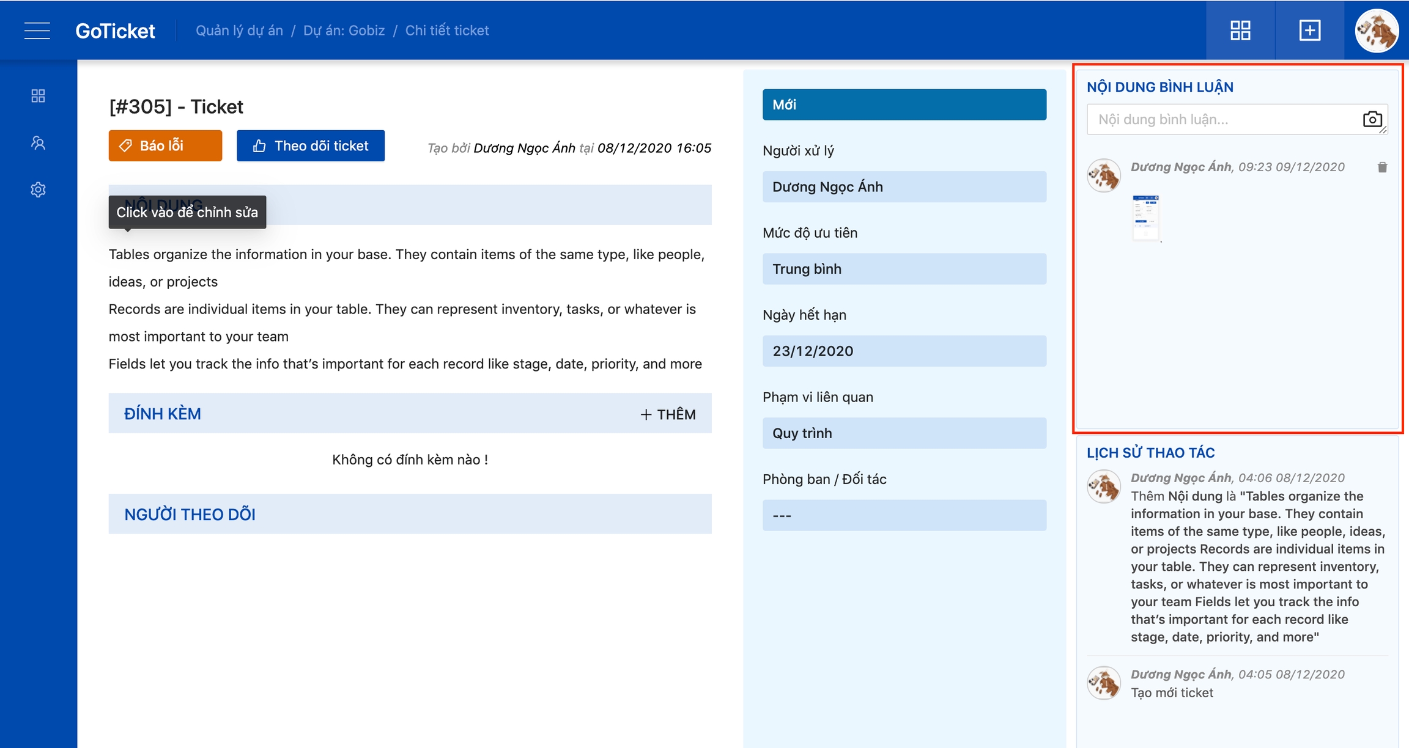Image resolution: width=1409 pixels, height=748 pixels.
Task: Delete the comment with trash icon
Action: pyautogui.click(x=1382, y=167)
